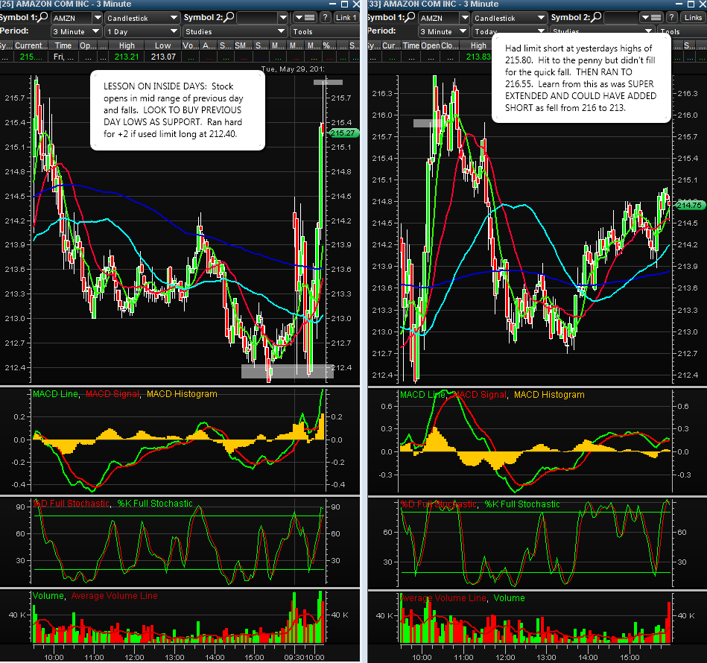
Task: Maximize the left [25] Amazon chart window
Action: (x=344, y=4)
